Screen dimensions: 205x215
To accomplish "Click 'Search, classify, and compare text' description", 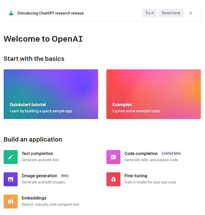I will point(50,204).
